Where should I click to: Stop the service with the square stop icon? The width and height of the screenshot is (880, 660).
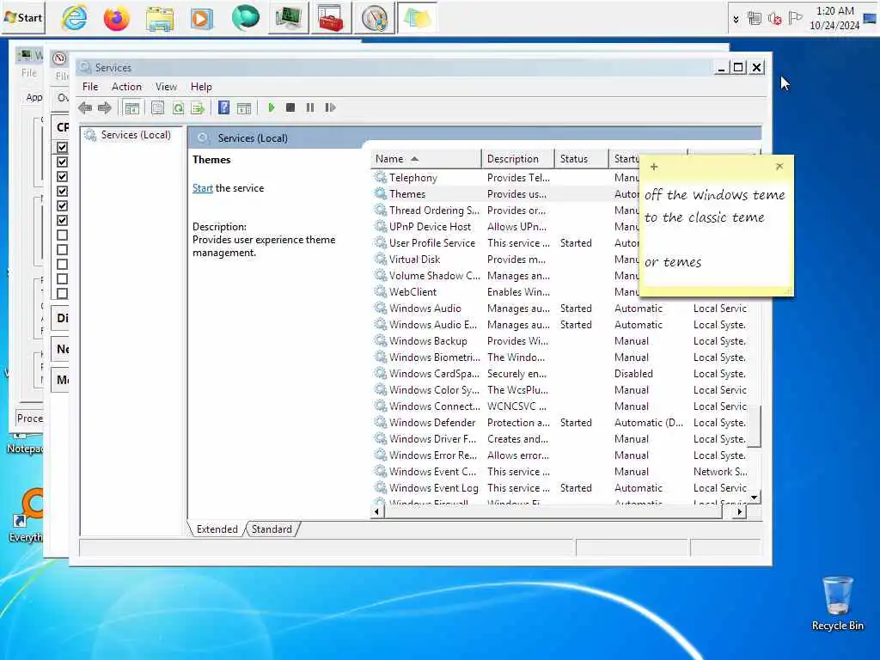click(x=290, y=107)
